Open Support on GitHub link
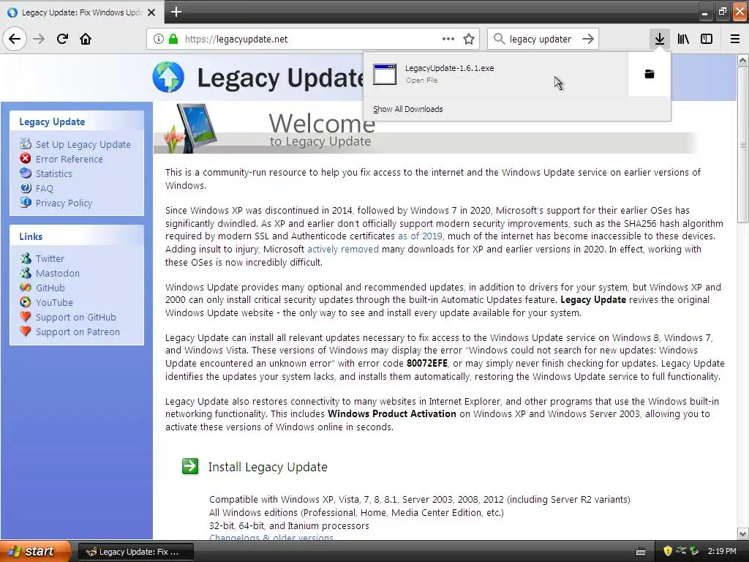The image size is (749, 562). (x=75, y=317)
